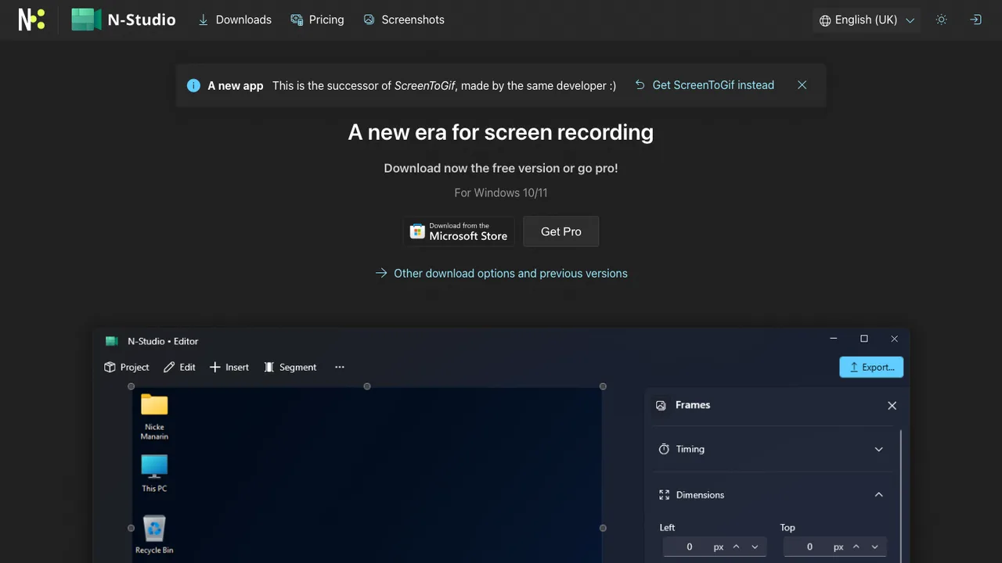Click the globe icon beside English (UK)
Viewport: 1002px width, 563px height.
coord(825,20)
